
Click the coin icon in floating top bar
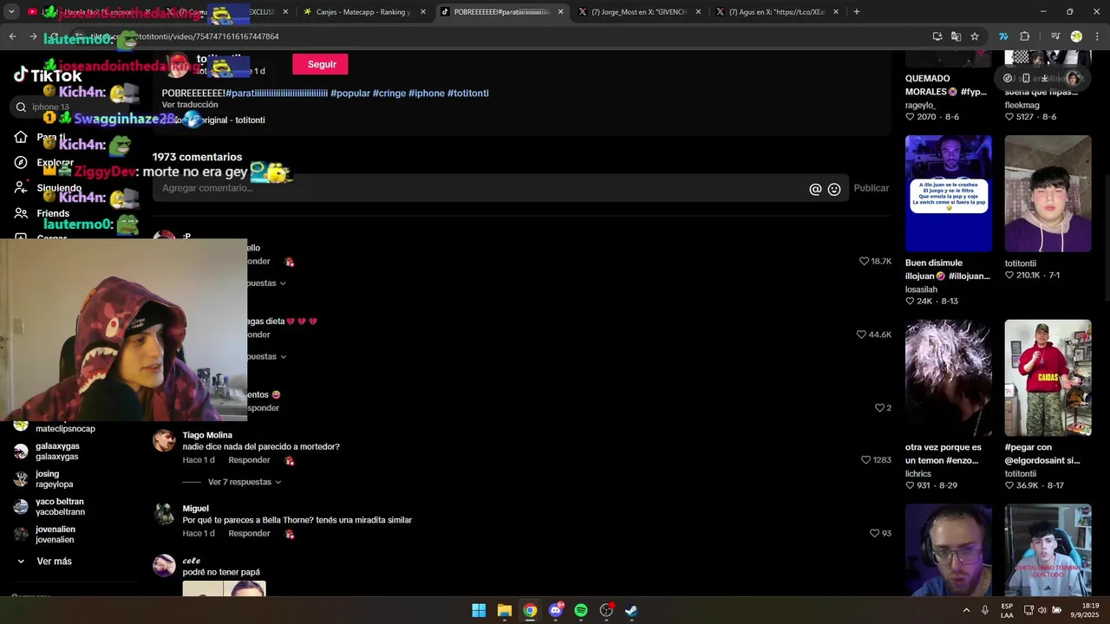tap(1008, 78)
